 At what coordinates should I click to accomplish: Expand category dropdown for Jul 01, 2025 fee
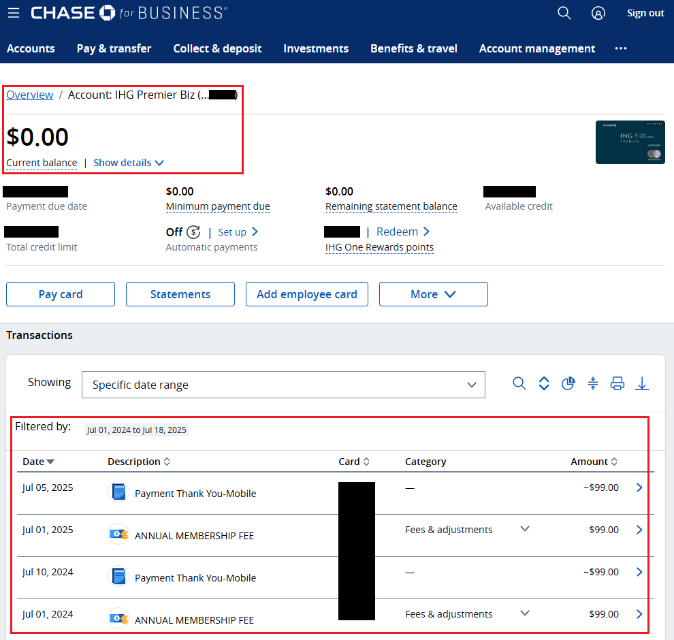coord(524,528)
